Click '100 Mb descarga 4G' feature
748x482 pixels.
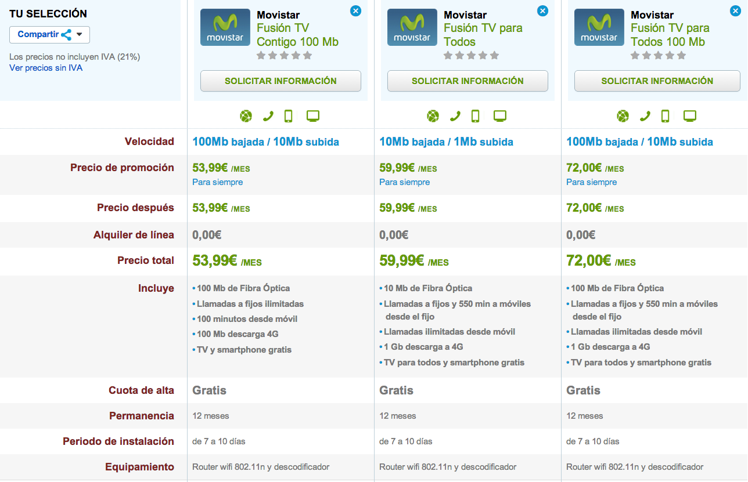coord(238,334)
